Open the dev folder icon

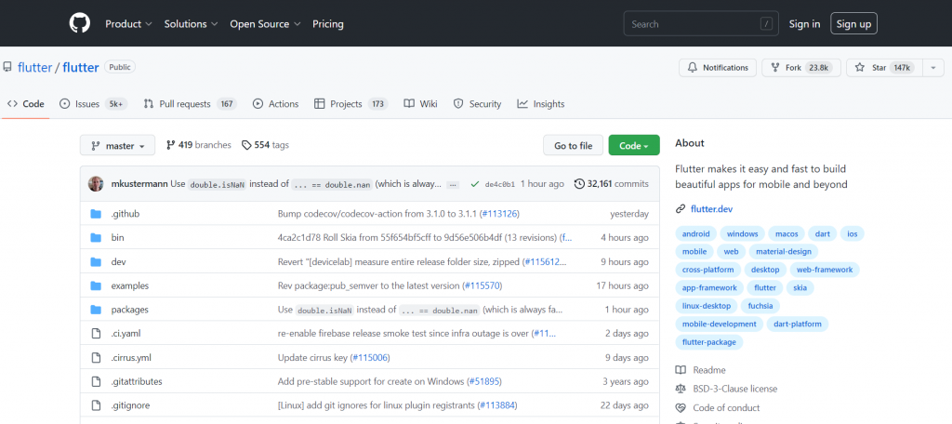pyautogui.click(x=96, y=262)
